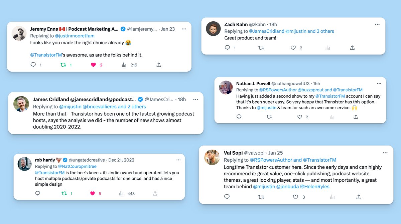Reply to Val Sopi's tweet
401x224 pixels.
click(x=227, y=197)
